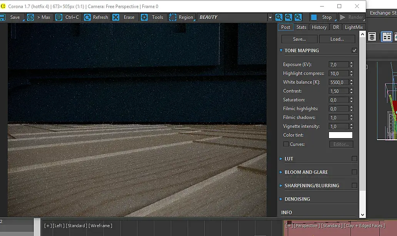Click the Save... button in Post tab
Image resolution: width=397 pixels, height=236 pixels.
click(x=299, y=39)
